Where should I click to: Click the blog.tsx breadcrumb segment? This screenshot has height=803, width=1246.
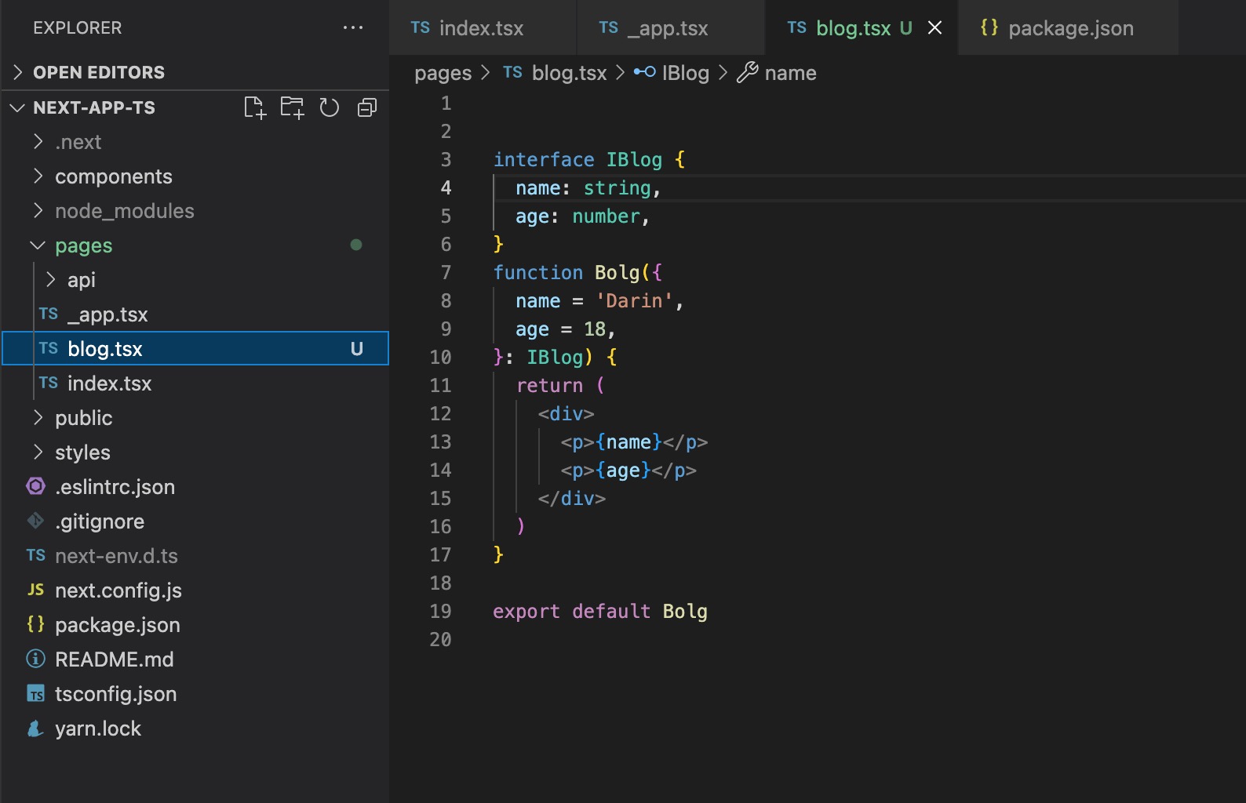pos(569,73)
